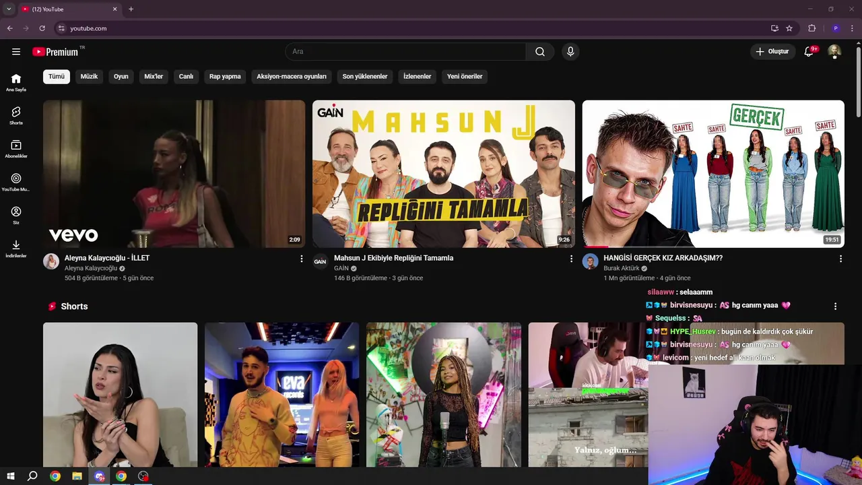Select the Tümü filter chip

[57, 77]
